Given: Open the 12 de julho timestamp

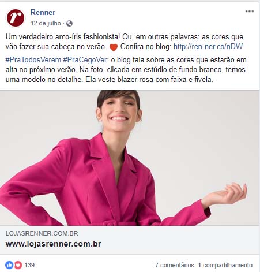Looking at the screenshot, I should click(46, 24).
